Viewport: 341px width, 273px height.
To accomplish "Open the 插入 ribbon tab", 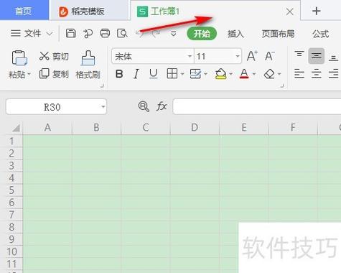I will [x=235, y=34].
